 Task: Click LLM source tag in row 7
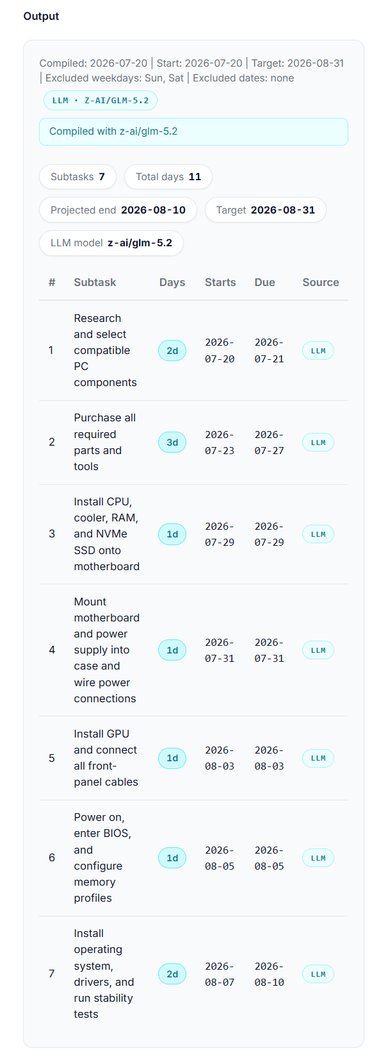[318, 974]
